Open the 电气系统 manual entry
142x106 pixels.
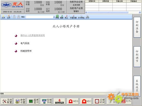pyautogui.click(x=25, y=43)
